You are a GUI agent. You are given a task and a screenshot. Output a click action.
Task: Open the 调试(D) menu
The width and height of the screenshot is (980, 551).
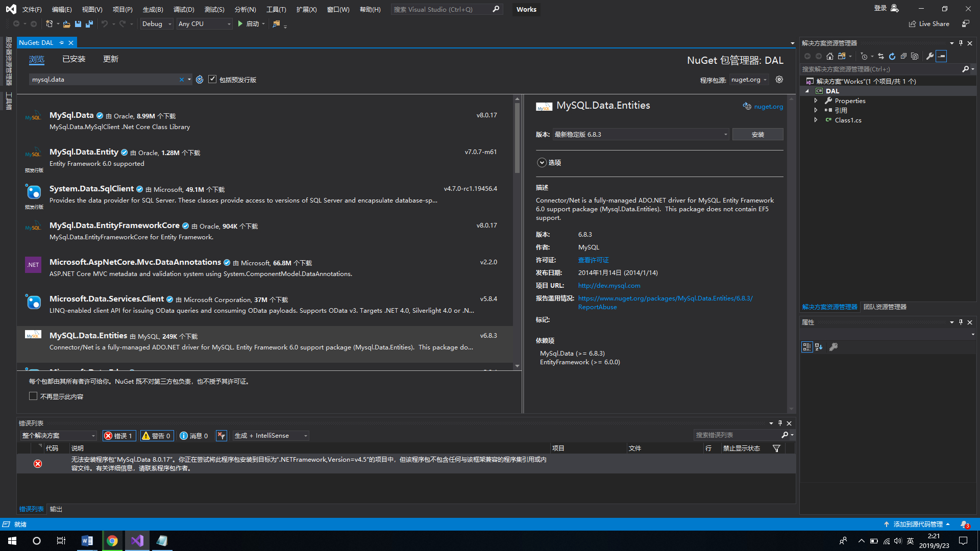(x=184, y=9)
